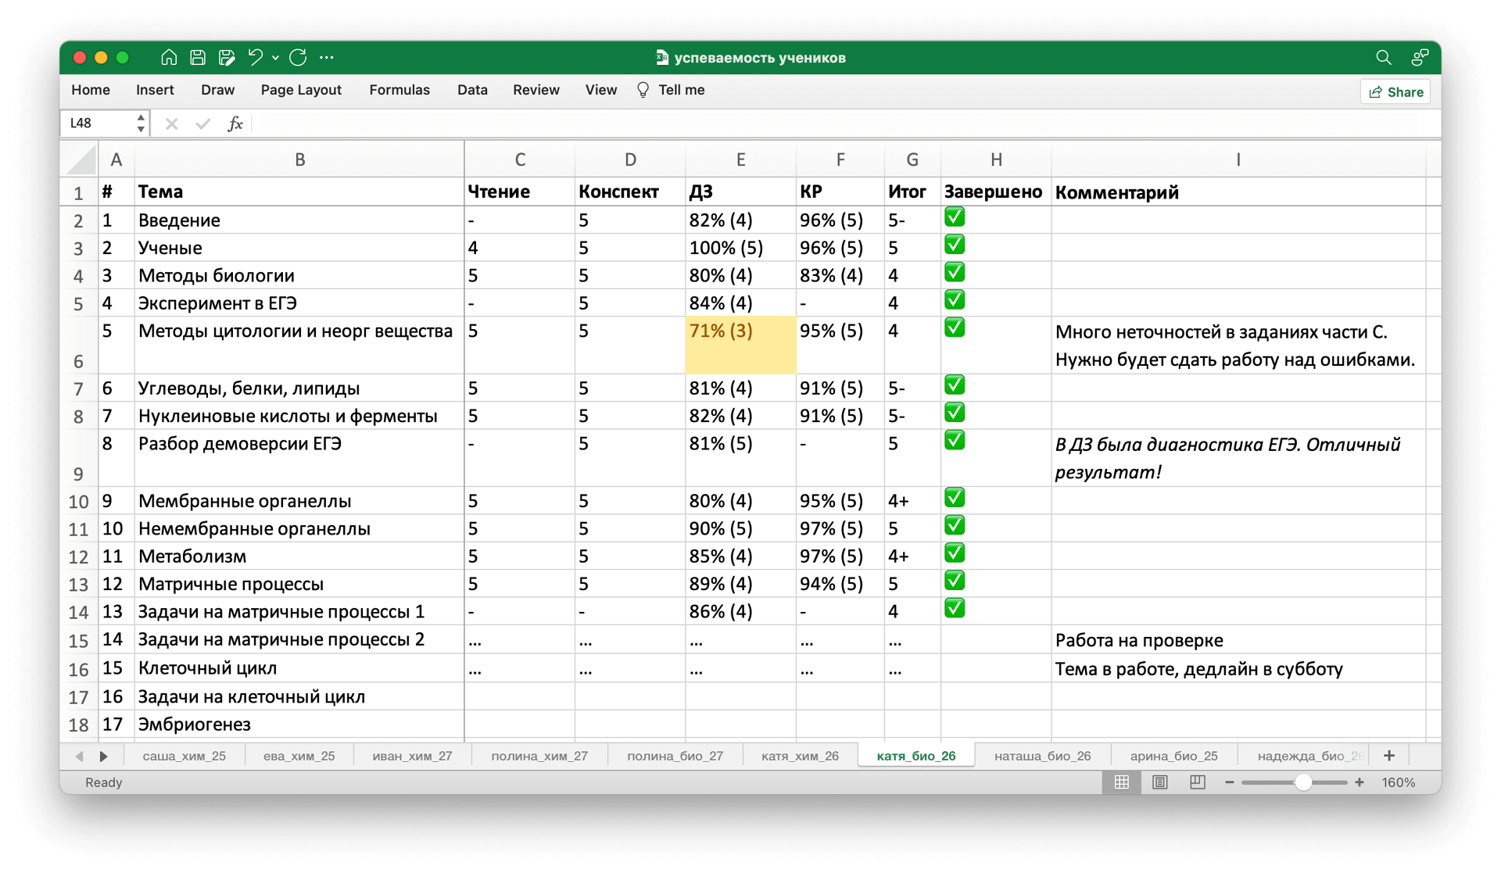Open the search magnifier icon

[1383, 57]
